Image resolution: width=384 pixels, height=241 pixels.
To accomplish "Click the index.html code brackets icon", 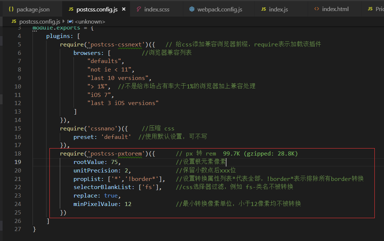I will pyautogui.click(x=316, y=9).
